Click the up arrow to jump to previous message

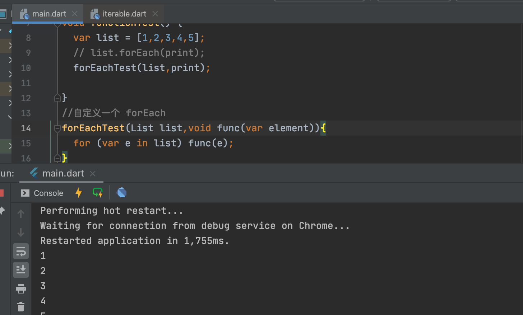(x=20, y=213)
